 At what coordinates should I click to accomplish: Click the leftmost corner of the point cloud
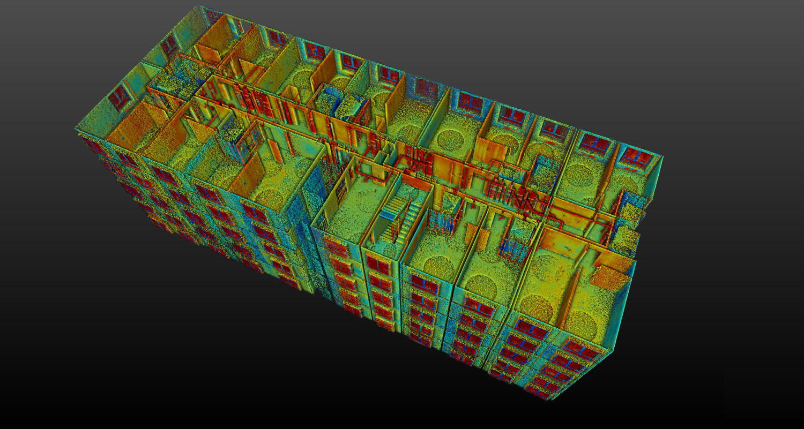75,129
